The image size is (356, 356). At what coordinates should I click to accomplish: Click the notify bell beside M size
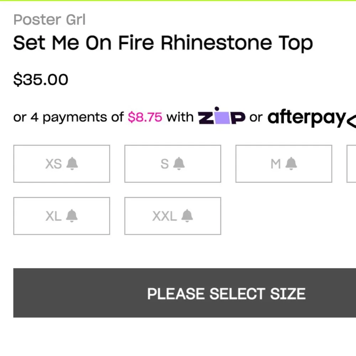point(291,164)
